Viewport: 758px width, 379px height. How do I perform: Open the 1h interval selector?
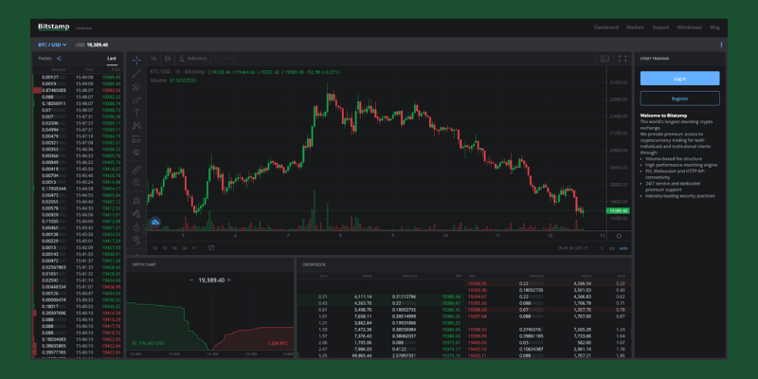click(x=153, y=58)
